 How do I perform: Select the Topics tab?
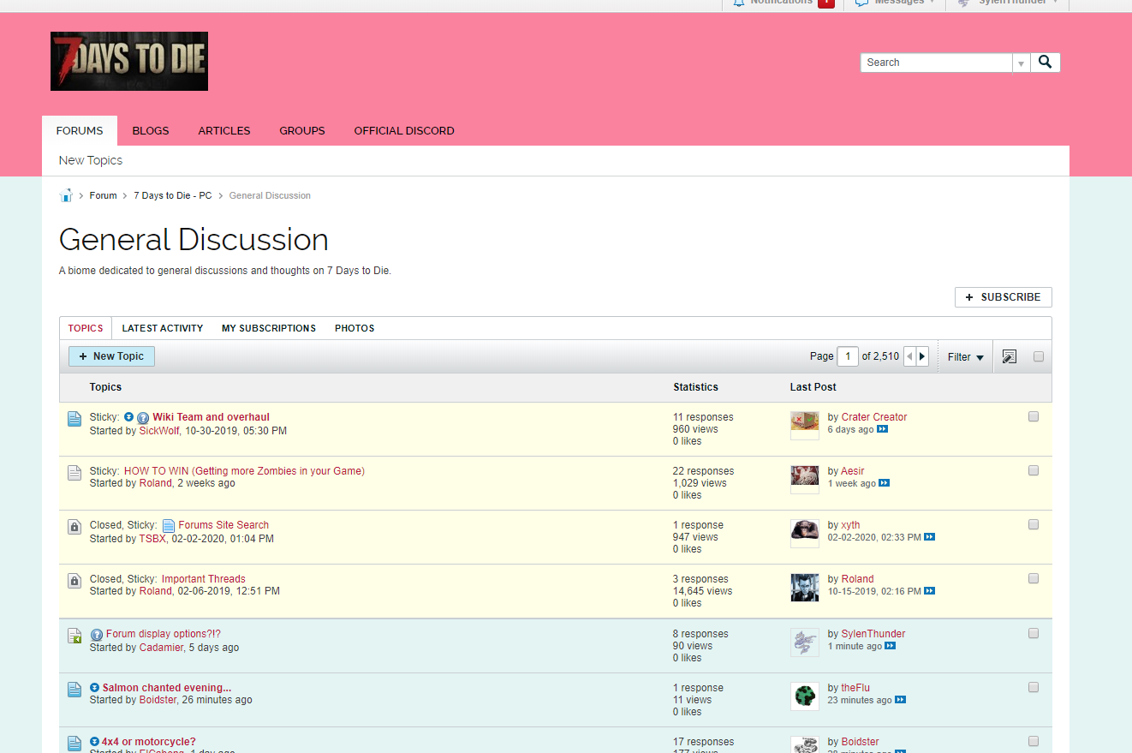(x=86, y=328)
